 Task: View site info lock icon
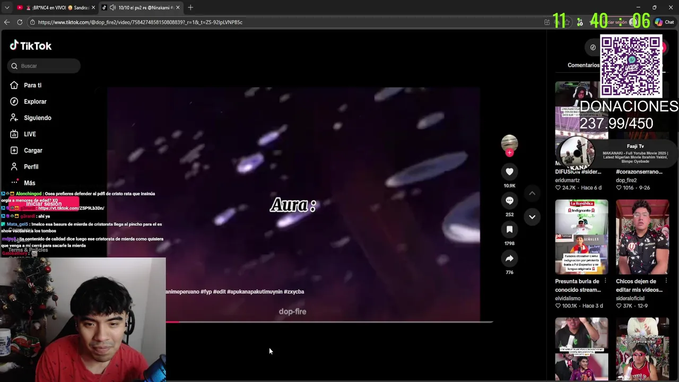(32, 22)
